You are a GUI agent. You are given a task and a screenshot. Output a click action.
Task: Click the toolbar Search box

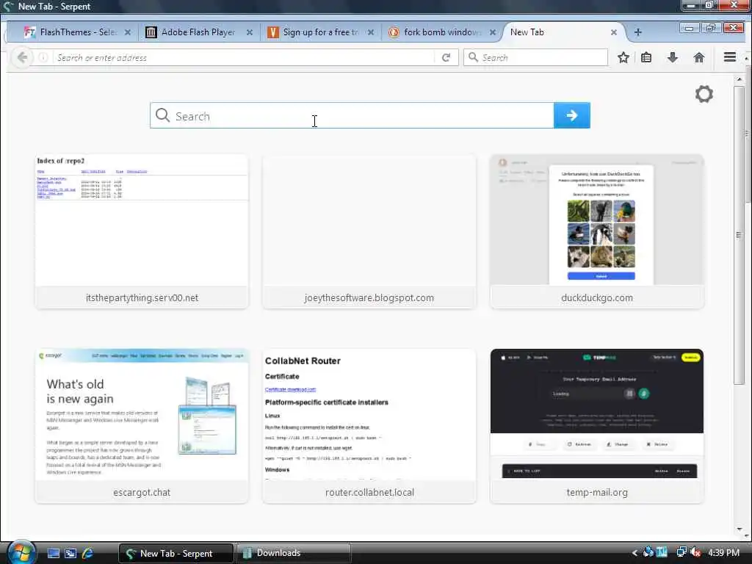pos(535,57)
